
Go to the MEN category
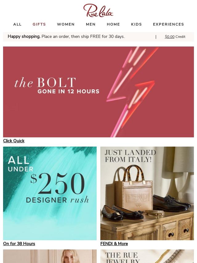pos(91,24)
